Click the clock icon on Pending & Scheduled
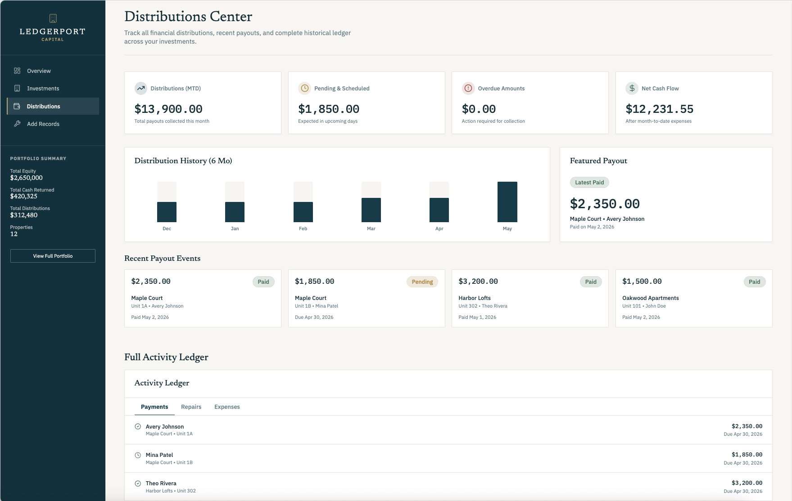Viewport: 792px width, 501px height. pyautogui.click(x=305, y=88)
